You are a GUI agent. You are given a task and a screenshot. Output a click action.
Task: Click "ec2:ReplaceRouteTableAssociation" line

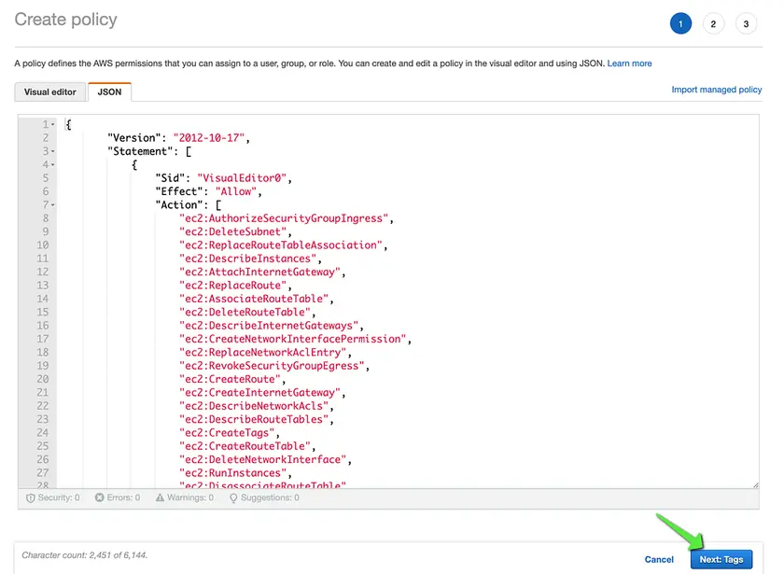coord(281,245)
